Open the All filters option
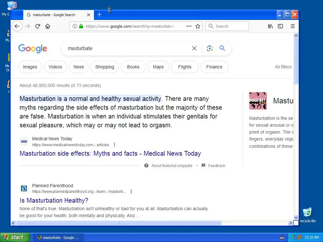 [x=283, y=67]
